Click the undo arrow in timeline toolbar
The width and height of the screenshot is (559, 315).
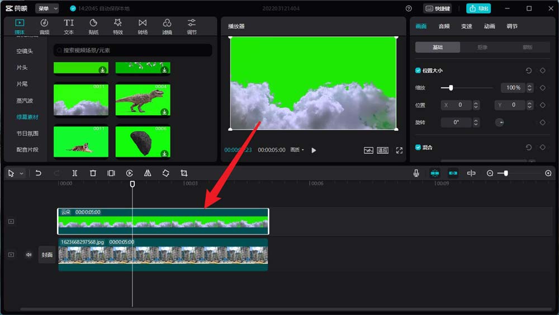point(38,173)
